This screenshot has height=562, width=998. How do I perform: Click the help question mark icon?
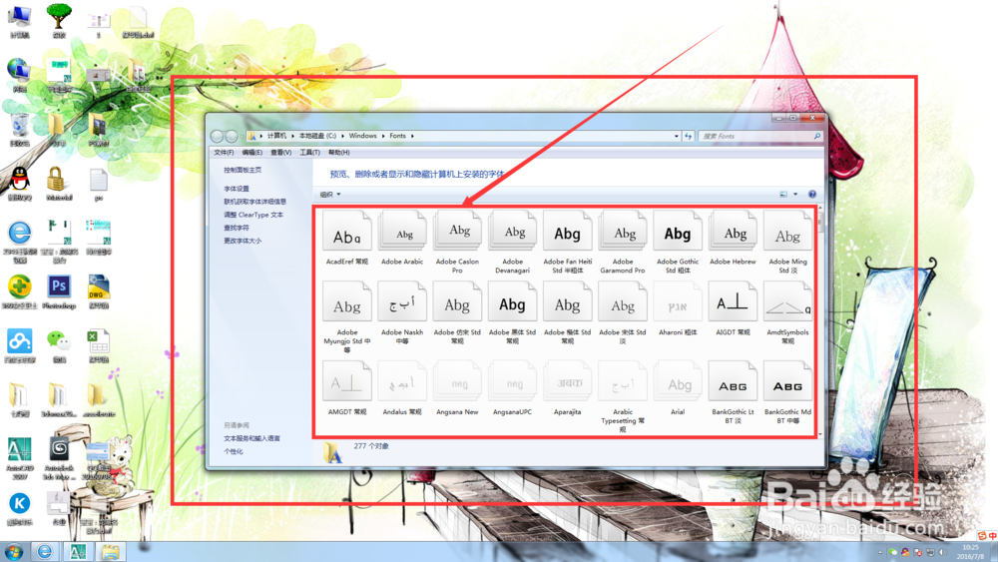(812, 194)
